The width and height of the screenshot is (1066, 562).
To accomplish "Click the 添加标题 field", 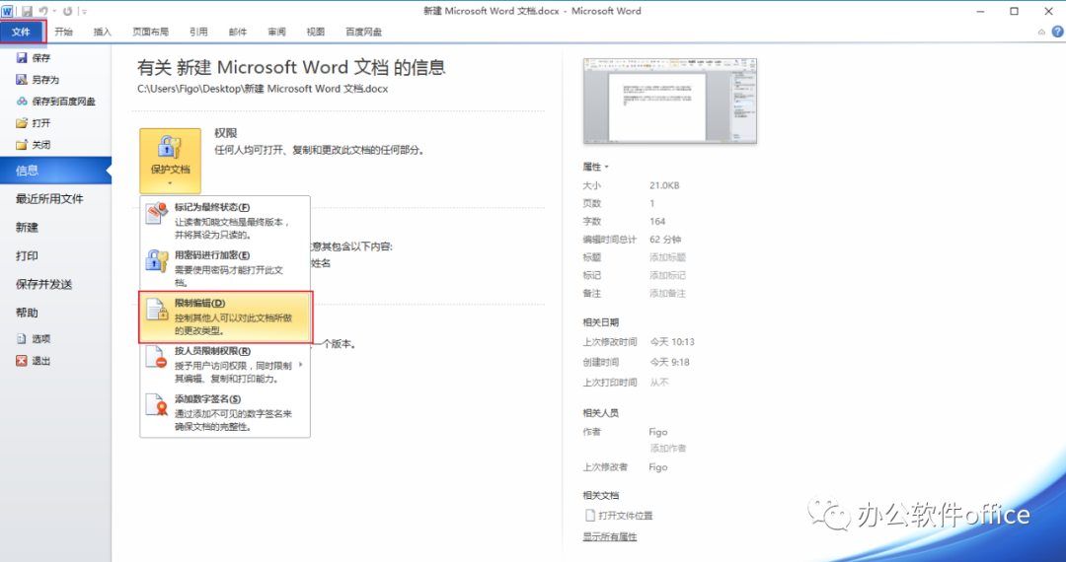I will click(x=667, y=257).
